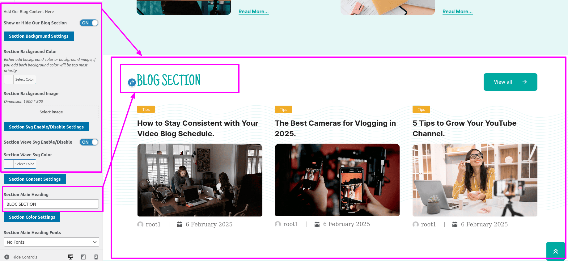Click the pencil edit shortcut beside Blog Section heading
The image size is (568, 261).
[132, 82]
